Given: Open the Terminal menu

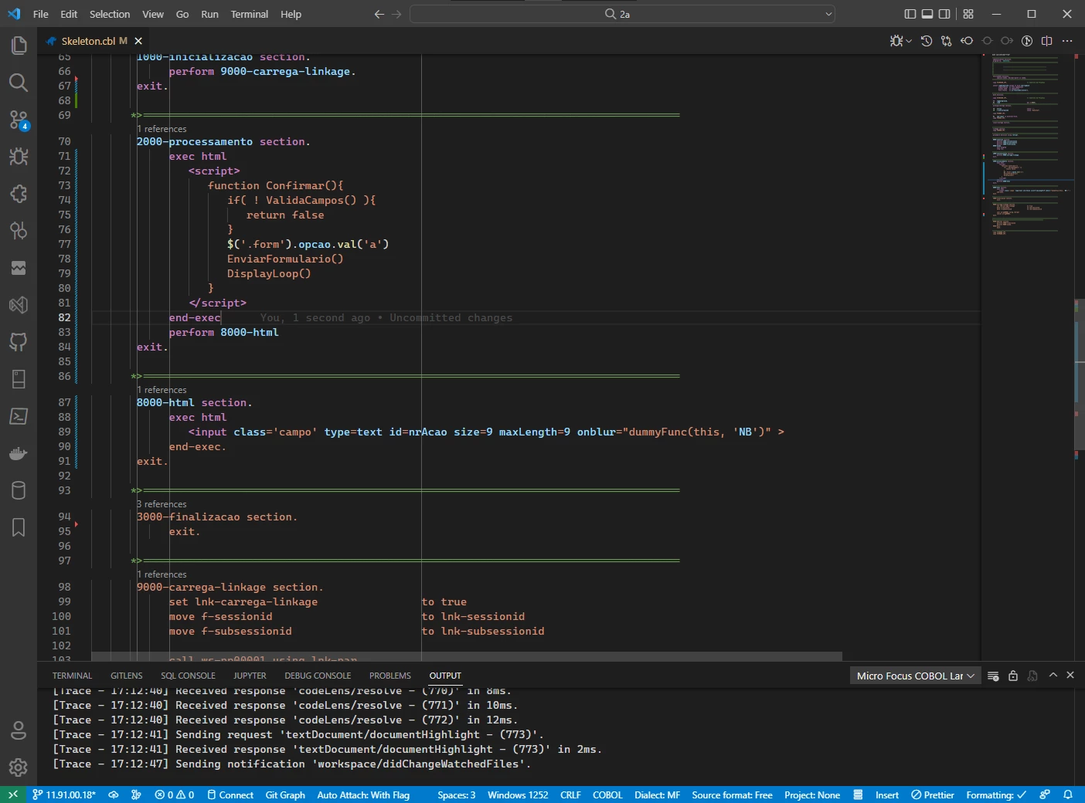Looking at the screenshot, I should coord(250,14).
